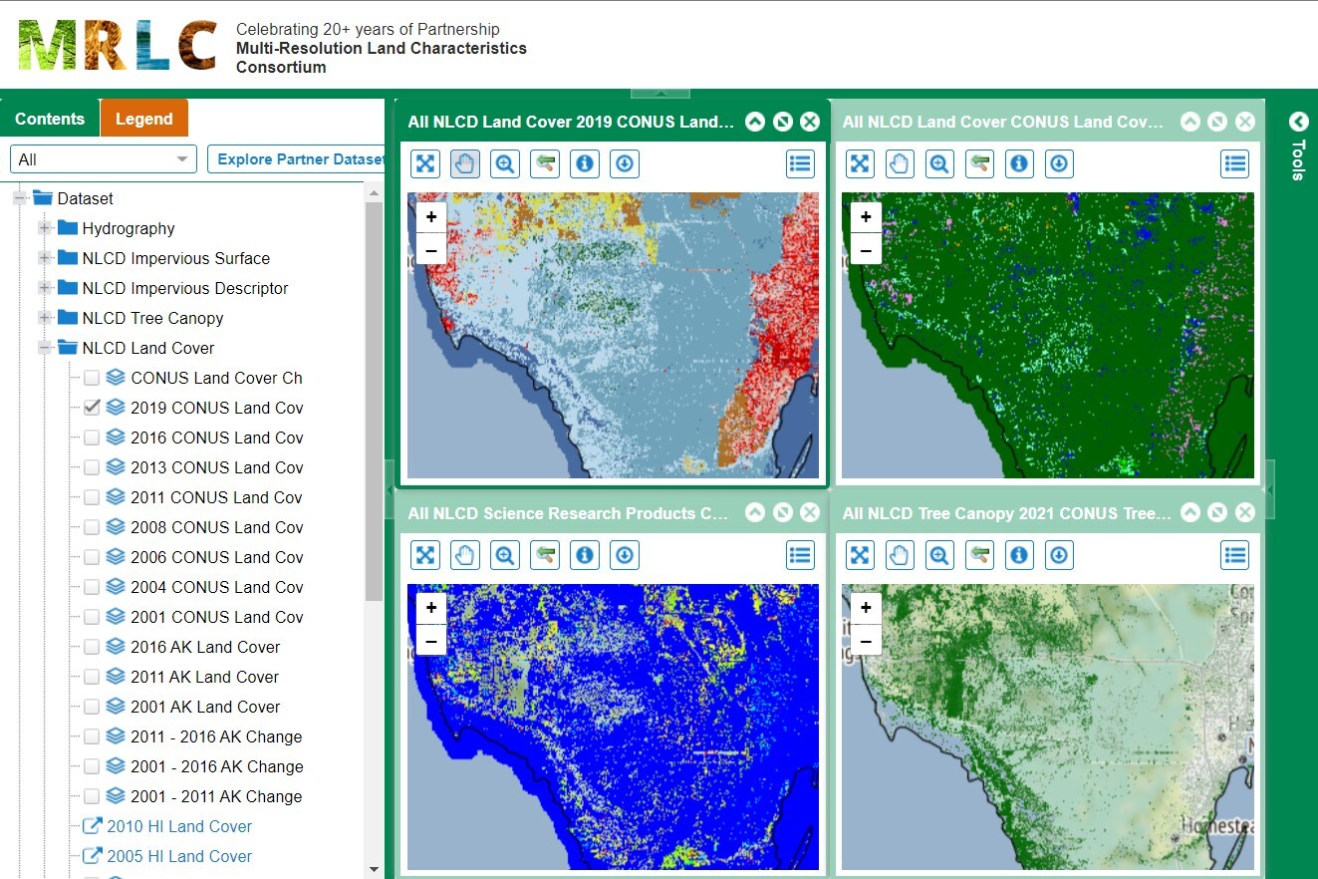Enable the 2011 AK Land Cover checkbox
1318x879 pixels.
(x=91, y=676)
